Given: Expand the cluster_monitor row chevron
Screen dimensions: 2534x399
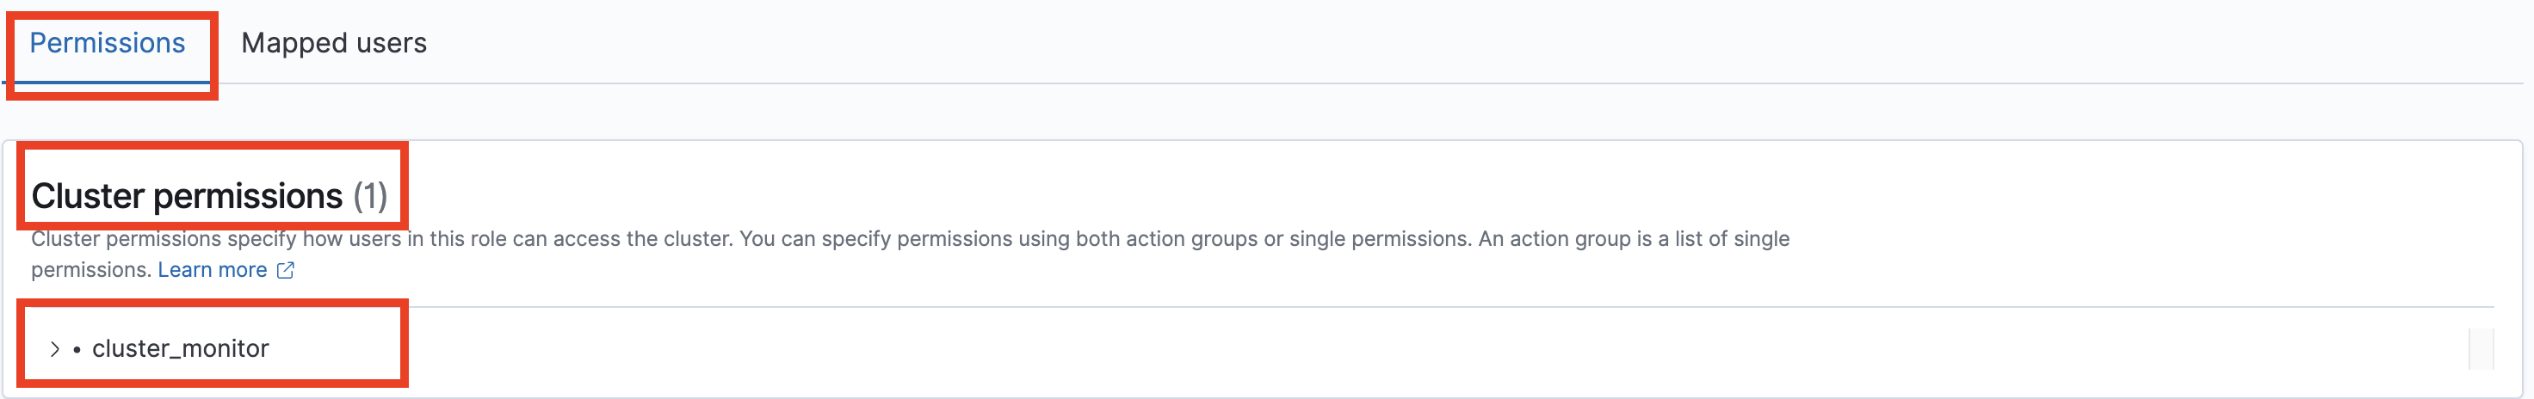Looking at the screenshot, I should click(x=55, y=349).
